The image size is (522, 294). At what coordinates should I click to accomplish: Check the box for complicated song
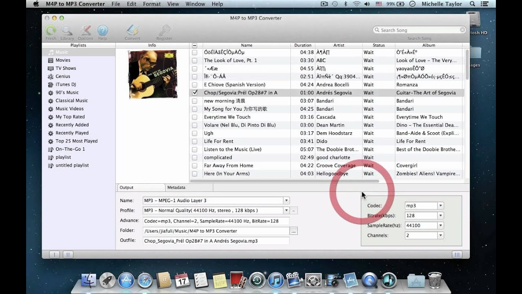(x=195, y=158)
